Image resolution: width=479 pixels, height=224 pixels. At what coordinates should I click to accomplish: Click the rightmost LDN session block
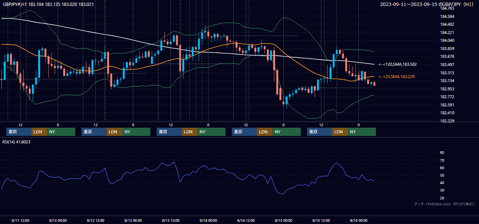(340, 132)
